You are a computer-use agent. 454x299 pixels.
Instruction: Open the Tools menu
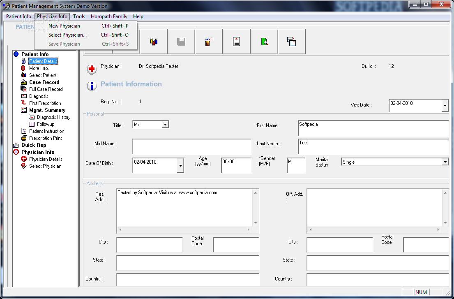click(79, 16)
